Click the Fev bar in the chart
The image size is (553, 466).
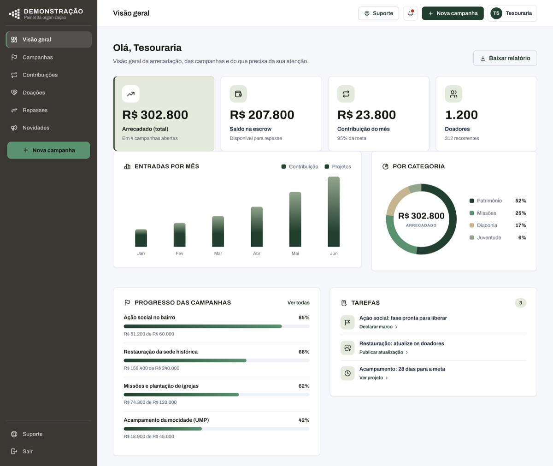click(180, 235)
